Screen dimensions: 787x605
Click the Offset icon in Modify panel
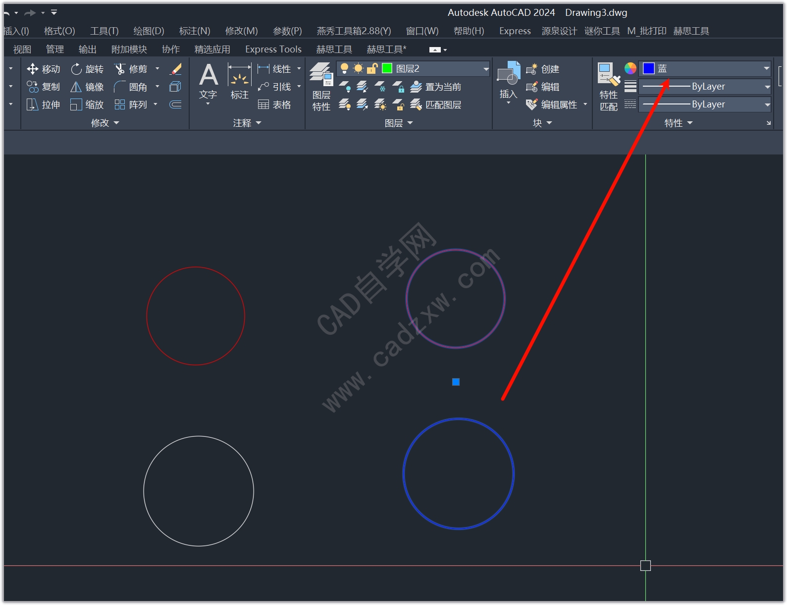(x=175, y=104)
